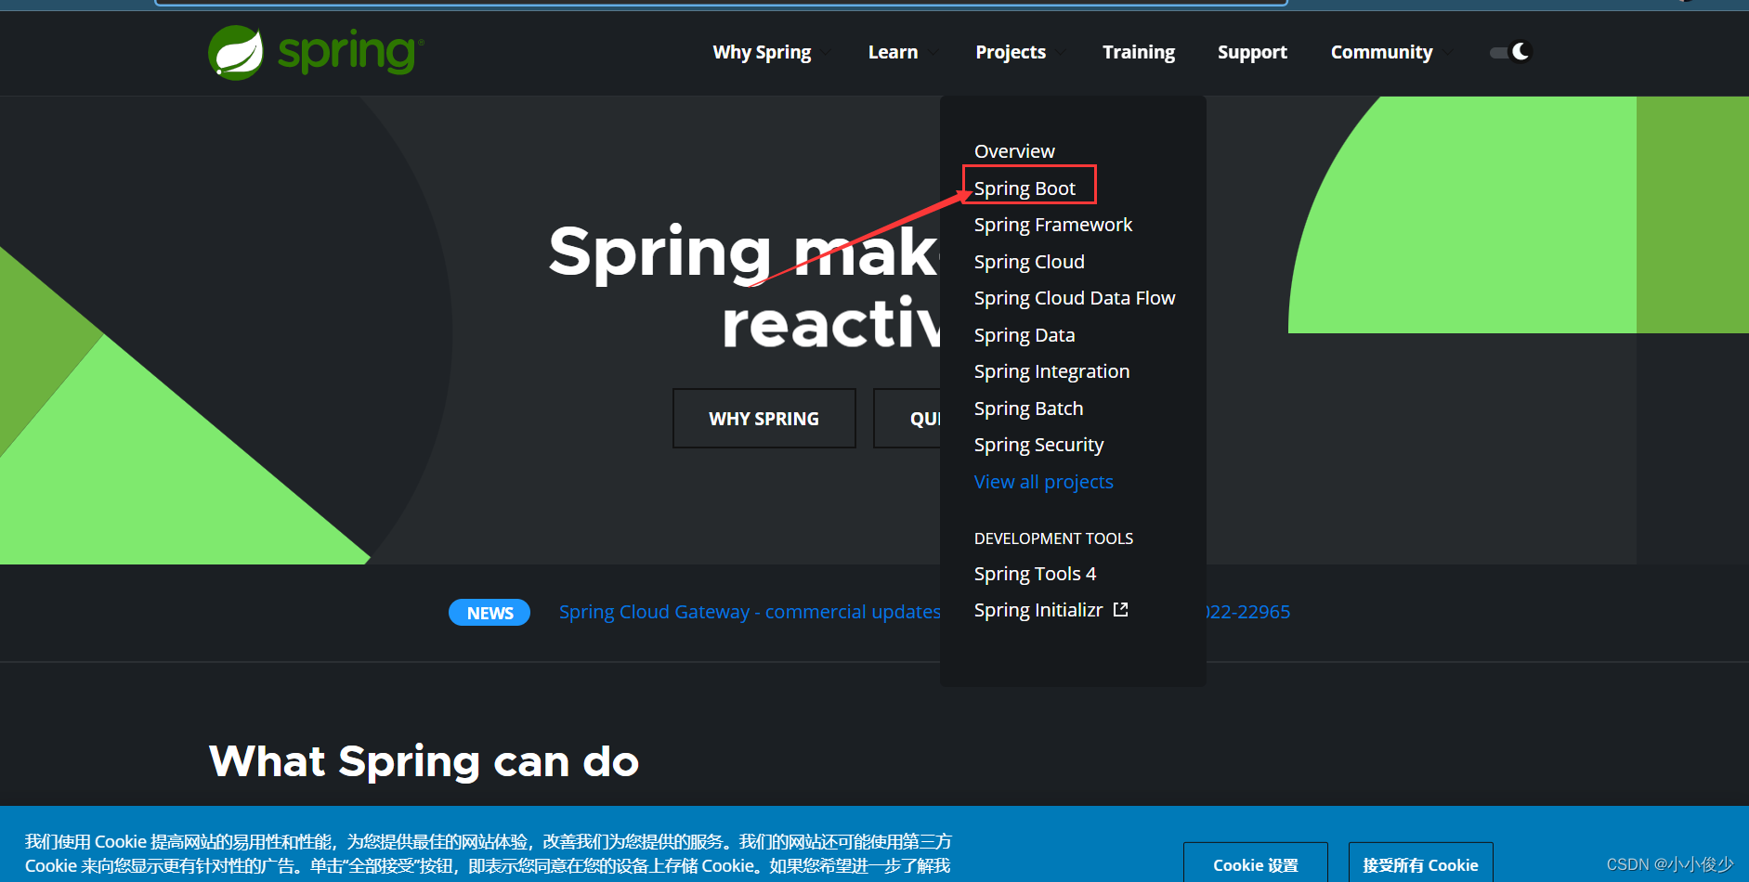Viewport: 1749px width, 882px height.
Task: Click the spring wordmark text in header
Action: point(350,52)
